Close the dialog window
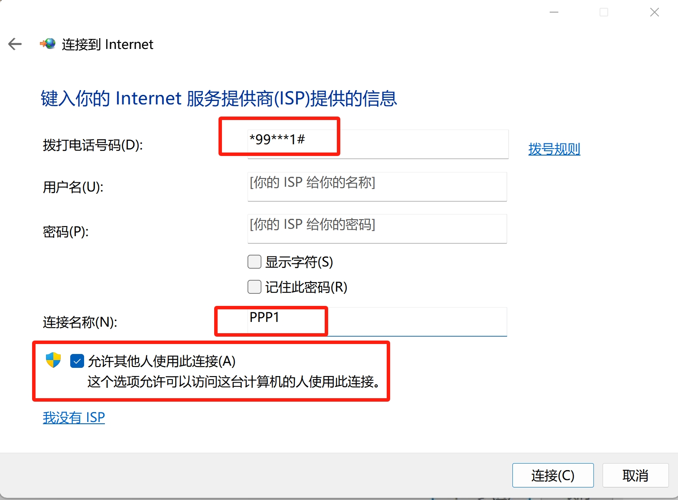 [x=654, y=12]
